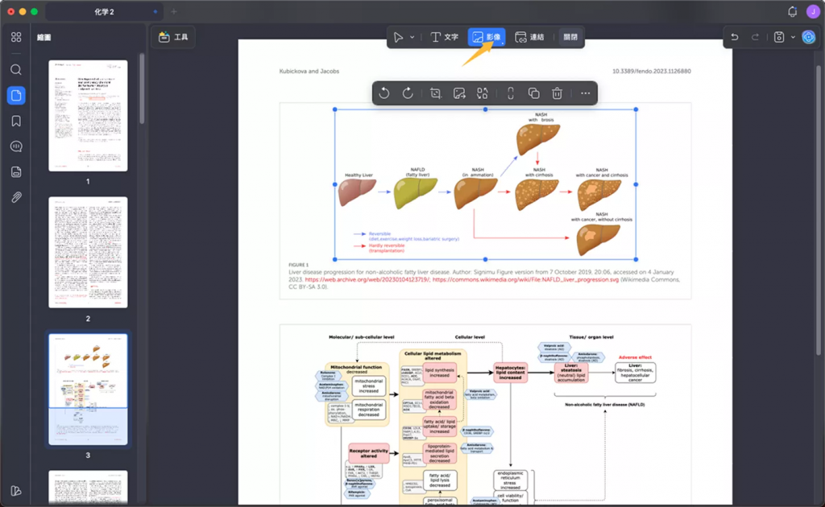Select the cursor pointer tool
The height and width of the screenshot is (507, 825).
pyautogui.click(x=398, y=37)
